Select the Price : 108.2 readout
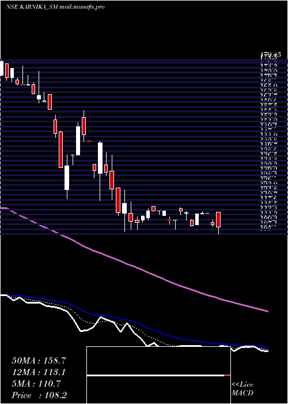The height and width of the screenshot is (404, 288). [x=38, y=395]
